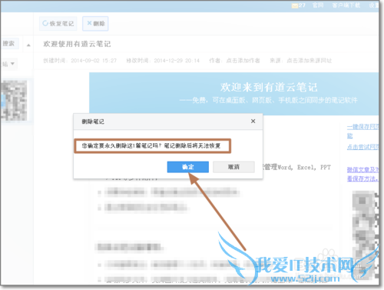
Task: Click the 删除笔记 dialog title
Action: click(93, 122)
